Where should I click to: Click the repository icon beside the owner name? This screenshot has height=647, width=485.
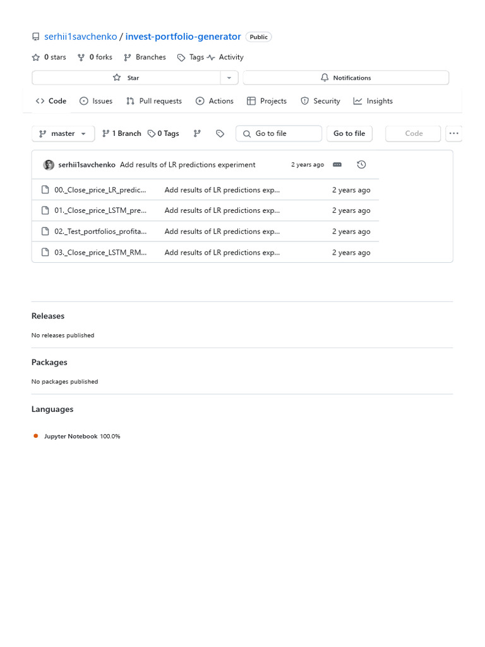point(36,37)
